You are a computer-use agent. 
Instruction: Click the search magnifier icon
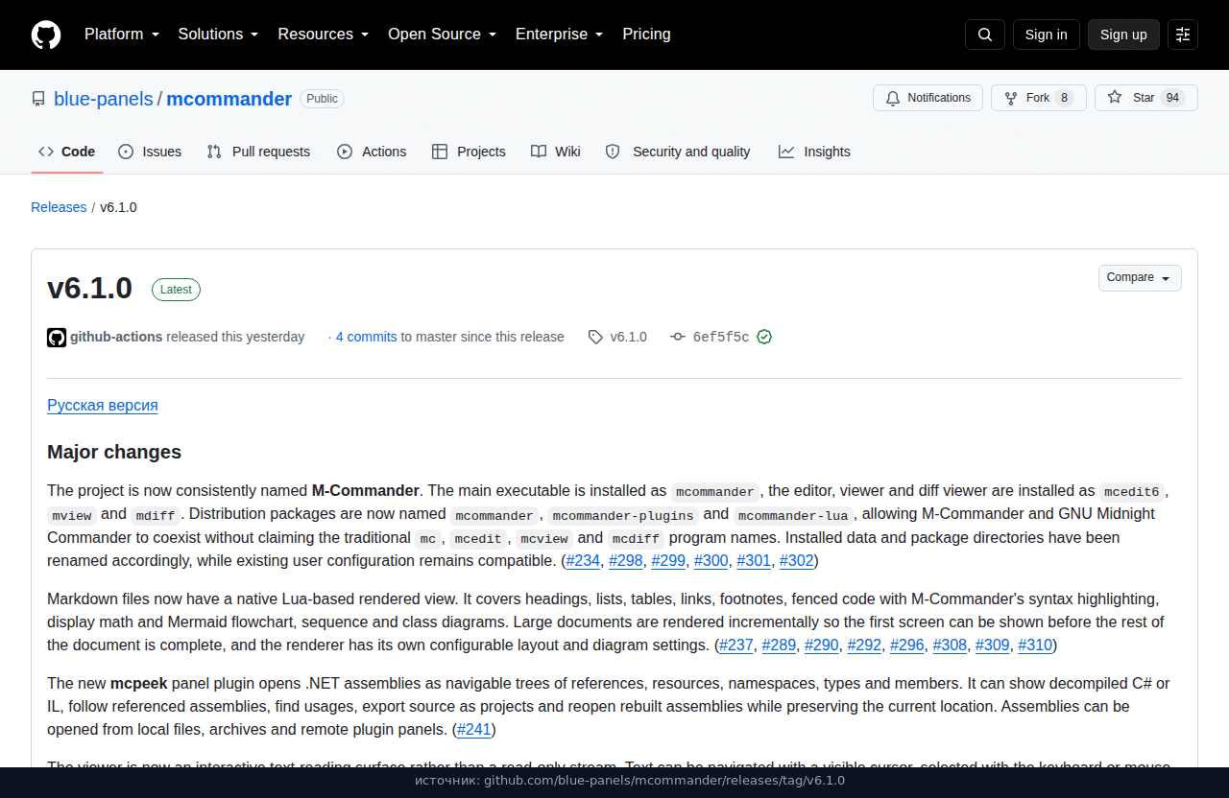pos(985,35)
